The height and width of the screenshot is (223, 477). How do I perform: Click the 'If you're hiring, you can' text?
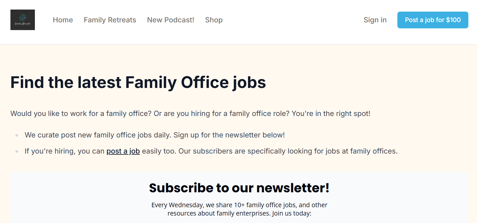(64, 151)
